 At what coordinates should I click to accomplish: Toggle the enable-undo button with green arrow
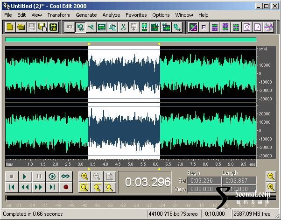(x=80, y=27)
